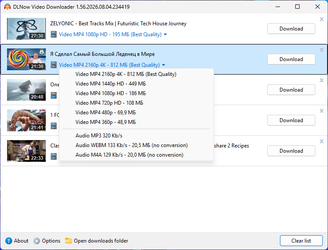Choose Video MP4 1440p HD 449 МБ
This screenshot has height=250, width=328.
point(136,84)
